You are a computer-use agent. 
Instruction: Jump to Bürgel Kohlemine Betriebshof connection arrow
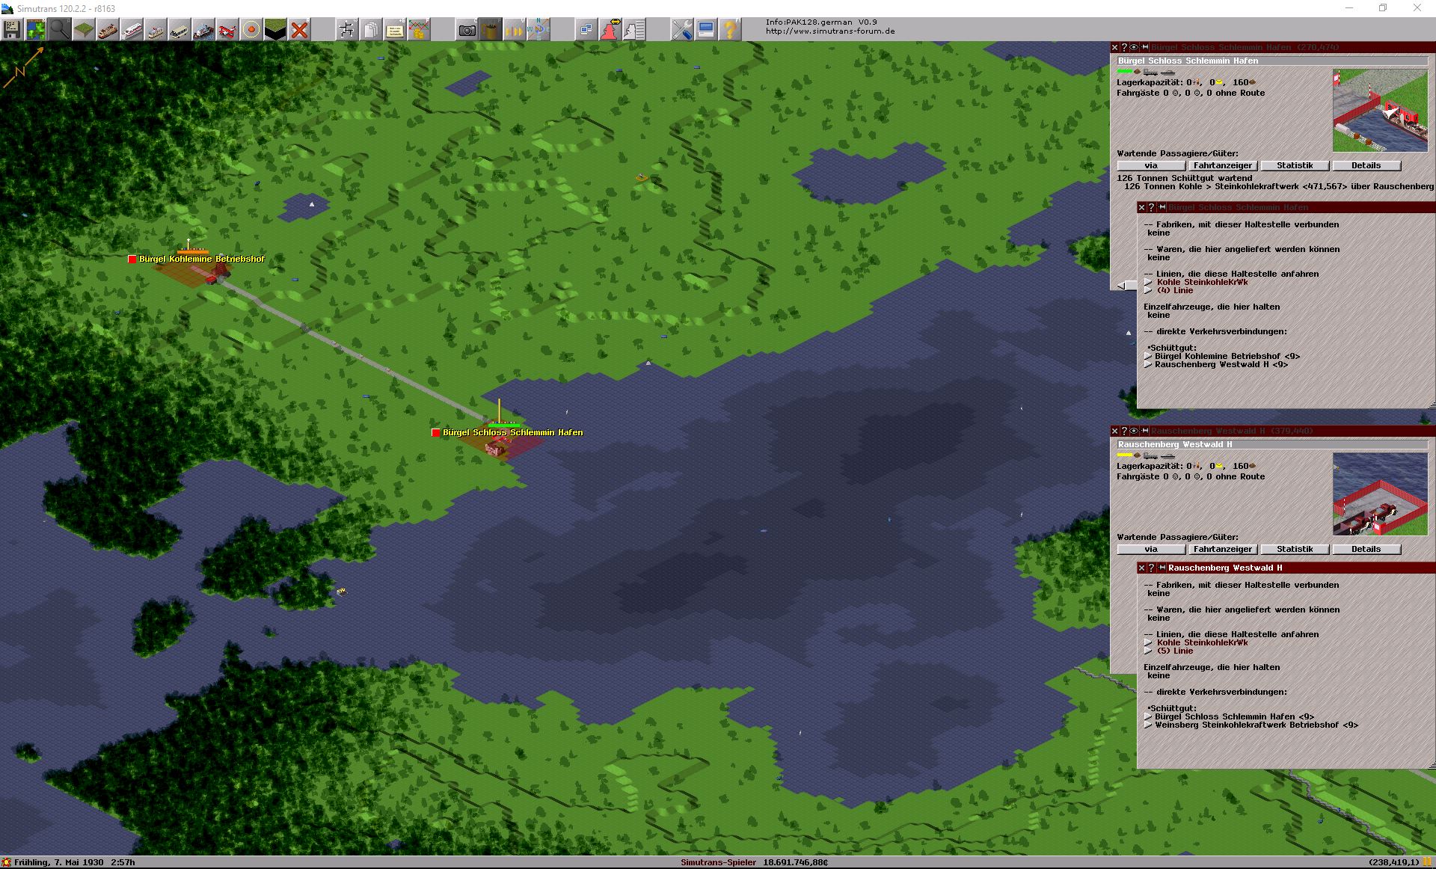point(1148,357)
